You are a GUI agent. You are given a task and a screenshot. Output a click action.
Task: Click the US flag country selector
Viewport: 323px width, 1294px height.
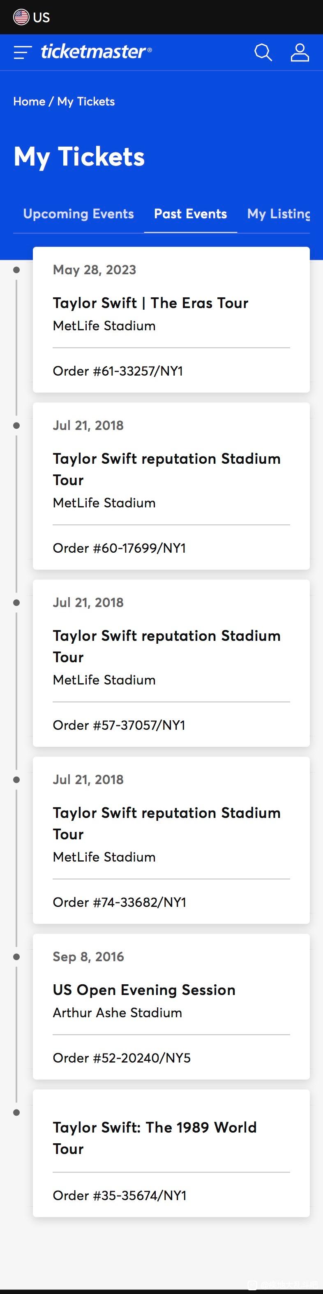point(32,17)
